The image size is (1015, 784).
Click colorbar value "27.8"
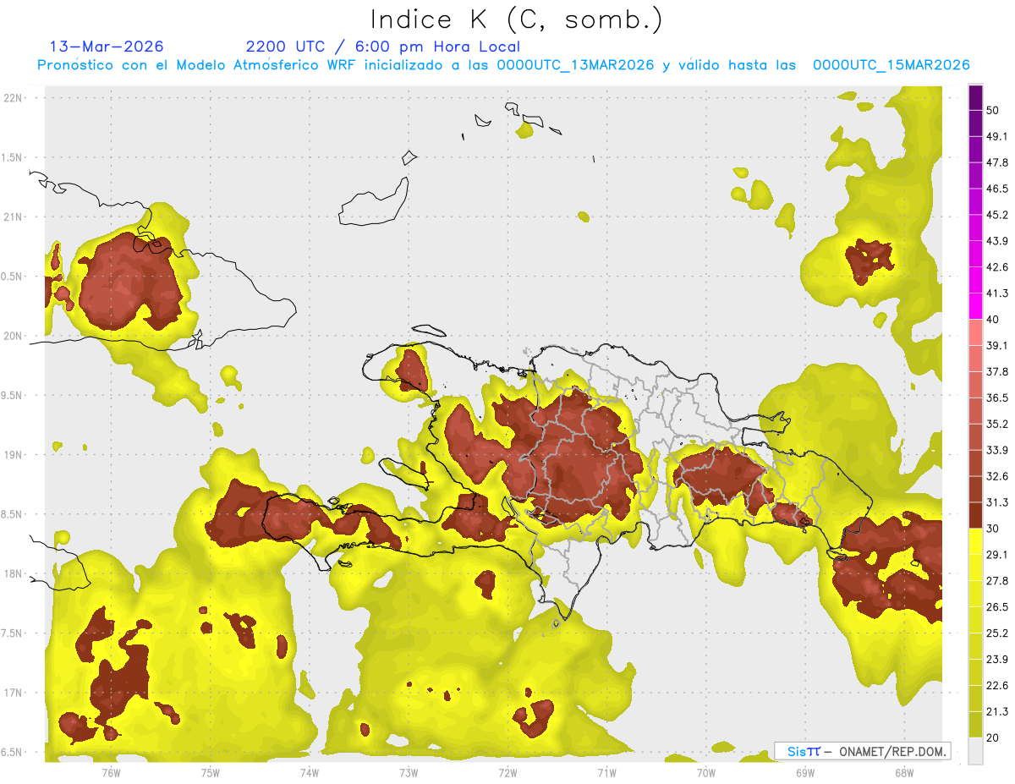996,581
